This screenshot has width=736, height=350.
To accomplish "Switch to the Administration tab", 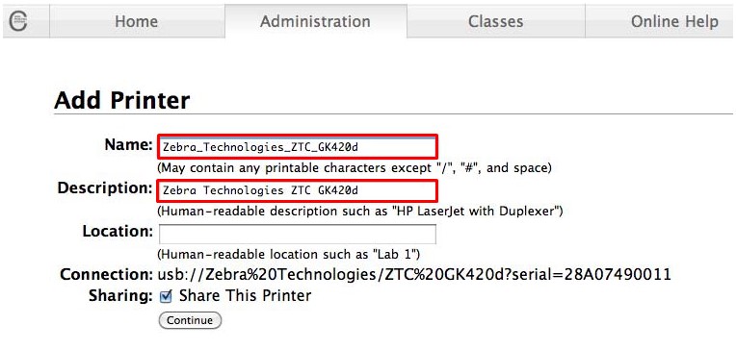I will point(315,21).
